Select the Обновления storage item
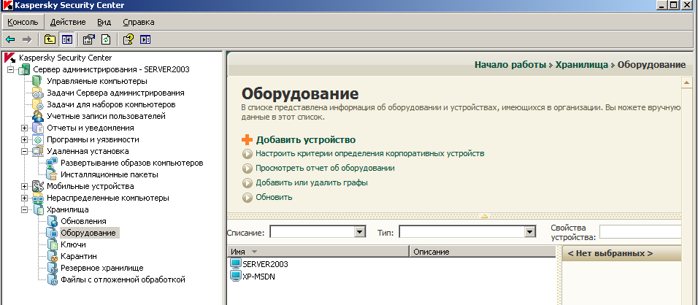 pos(83,221)
